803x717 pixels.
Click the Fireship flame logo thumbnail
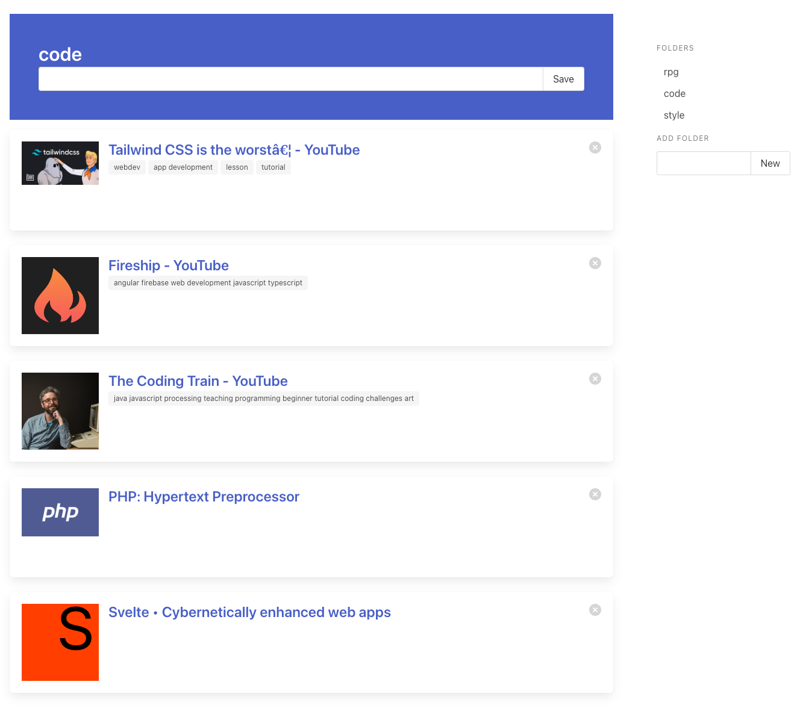point(60,296)
